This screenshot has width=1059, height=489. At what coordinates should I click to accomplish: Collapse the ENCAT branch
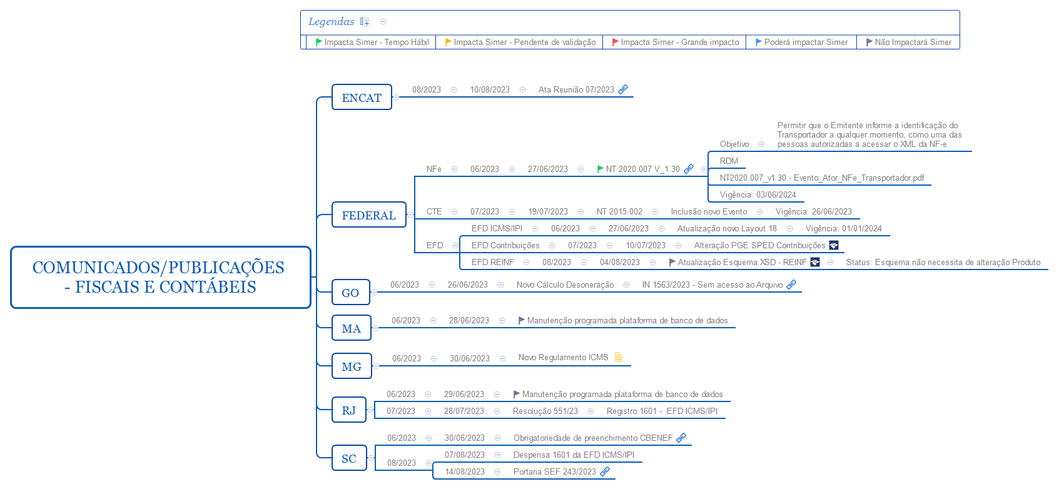[x=396, y=97]
